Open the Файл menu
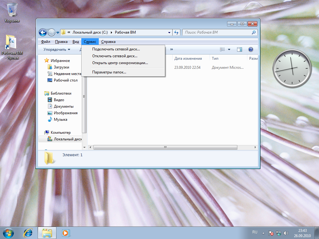This screenshot has height=239, width=319. [x=45, y=42]
